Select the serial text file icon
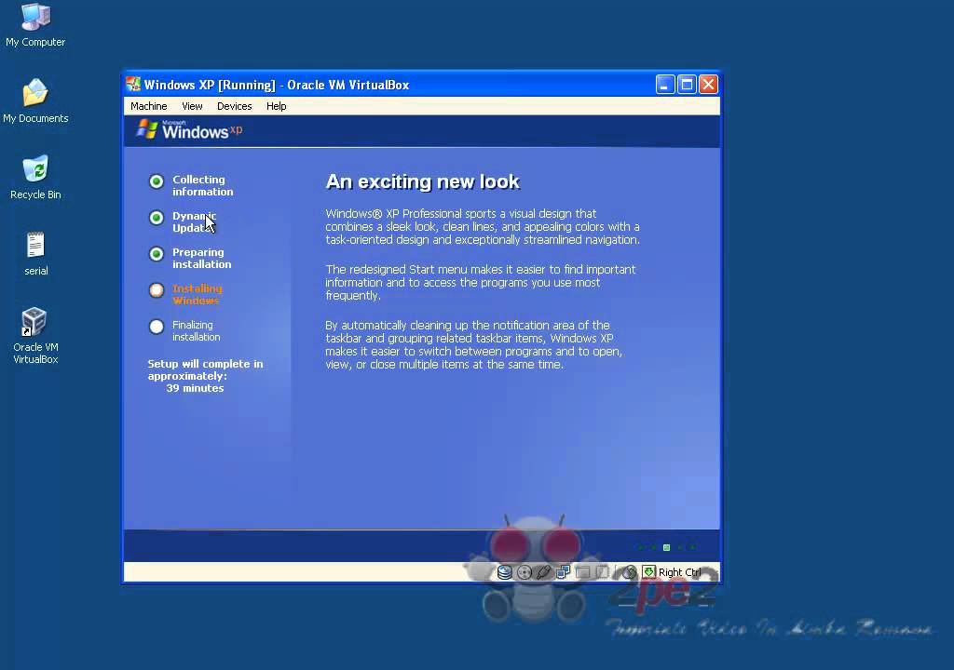This screenshot has width=954, height=670. (x=36, y=253)
